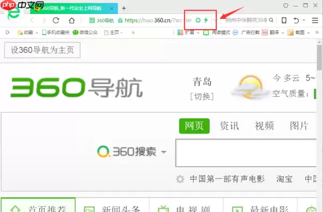Screen dimensions: 323x212
Task: Open the 扩展 extensions icon
Action: click(180, 32)
